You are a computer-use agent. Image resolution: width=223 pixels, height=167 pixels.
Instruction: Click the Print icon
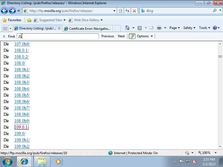[x=159, y=28]
